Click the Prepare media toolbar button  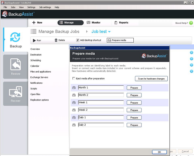click(120, 40)
